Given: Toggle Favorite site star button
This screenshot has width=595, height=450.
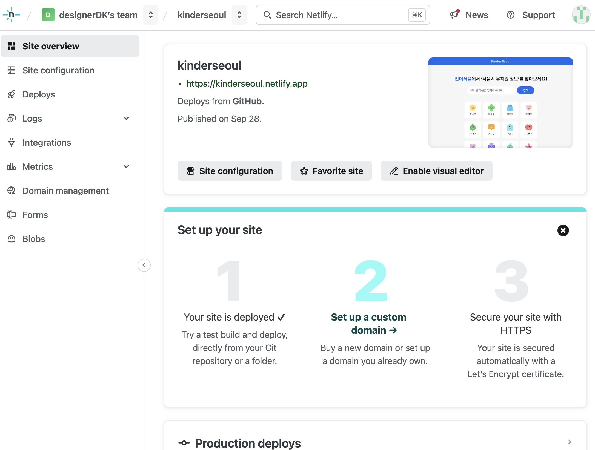Looking at the screenshot, I should click(331, 171).
